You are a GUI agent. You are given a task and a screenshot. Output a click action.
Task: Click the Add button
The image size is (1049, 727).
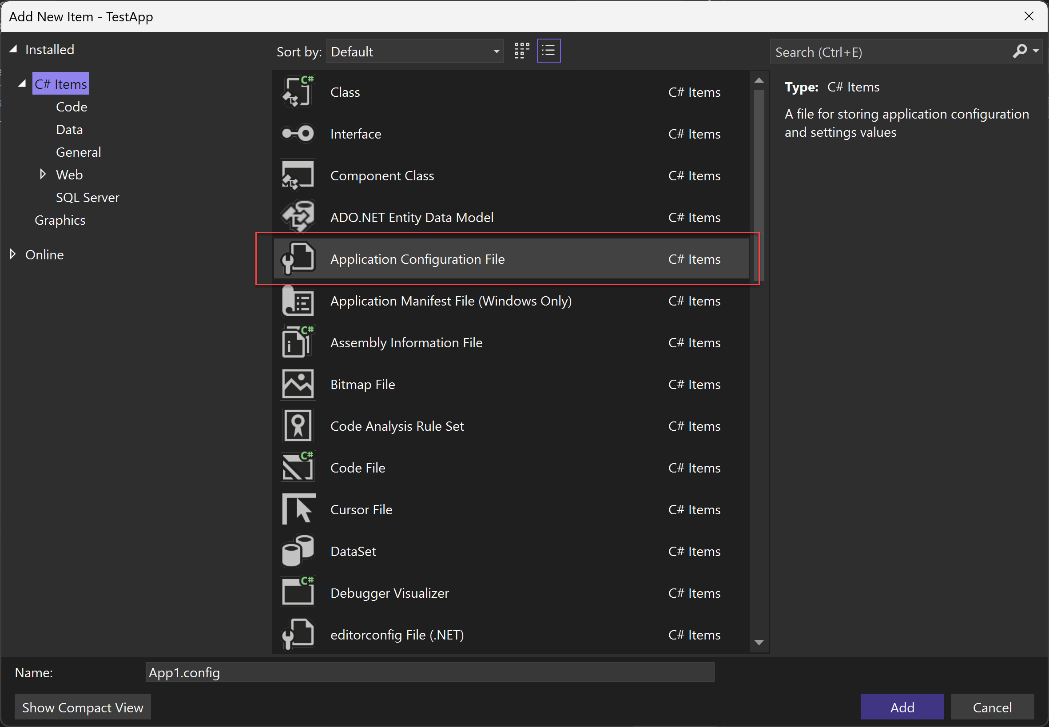tap(902, 707)
